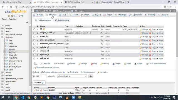The height and width of the screenshot is (100, 178).
Task: Open Visual Studio Code from taskbar
Action: pos(22,97)
